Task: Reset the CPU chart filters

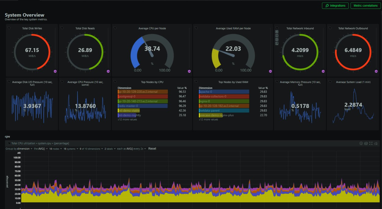Action: pyautogui.click(x=152, y=149)
